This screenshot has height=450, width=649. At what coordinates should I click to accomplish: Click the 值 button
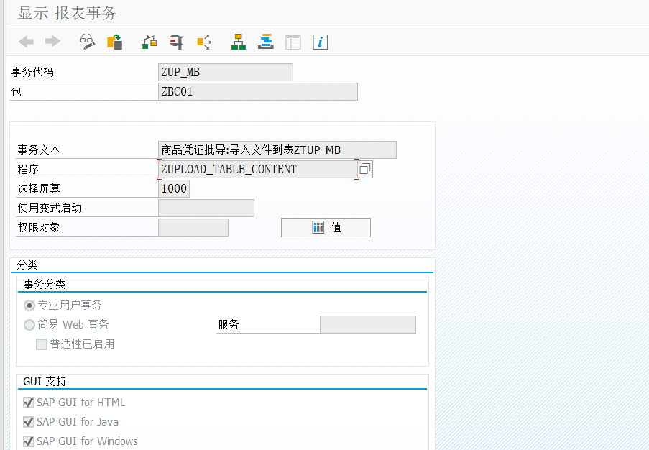(x=326, y=227)
